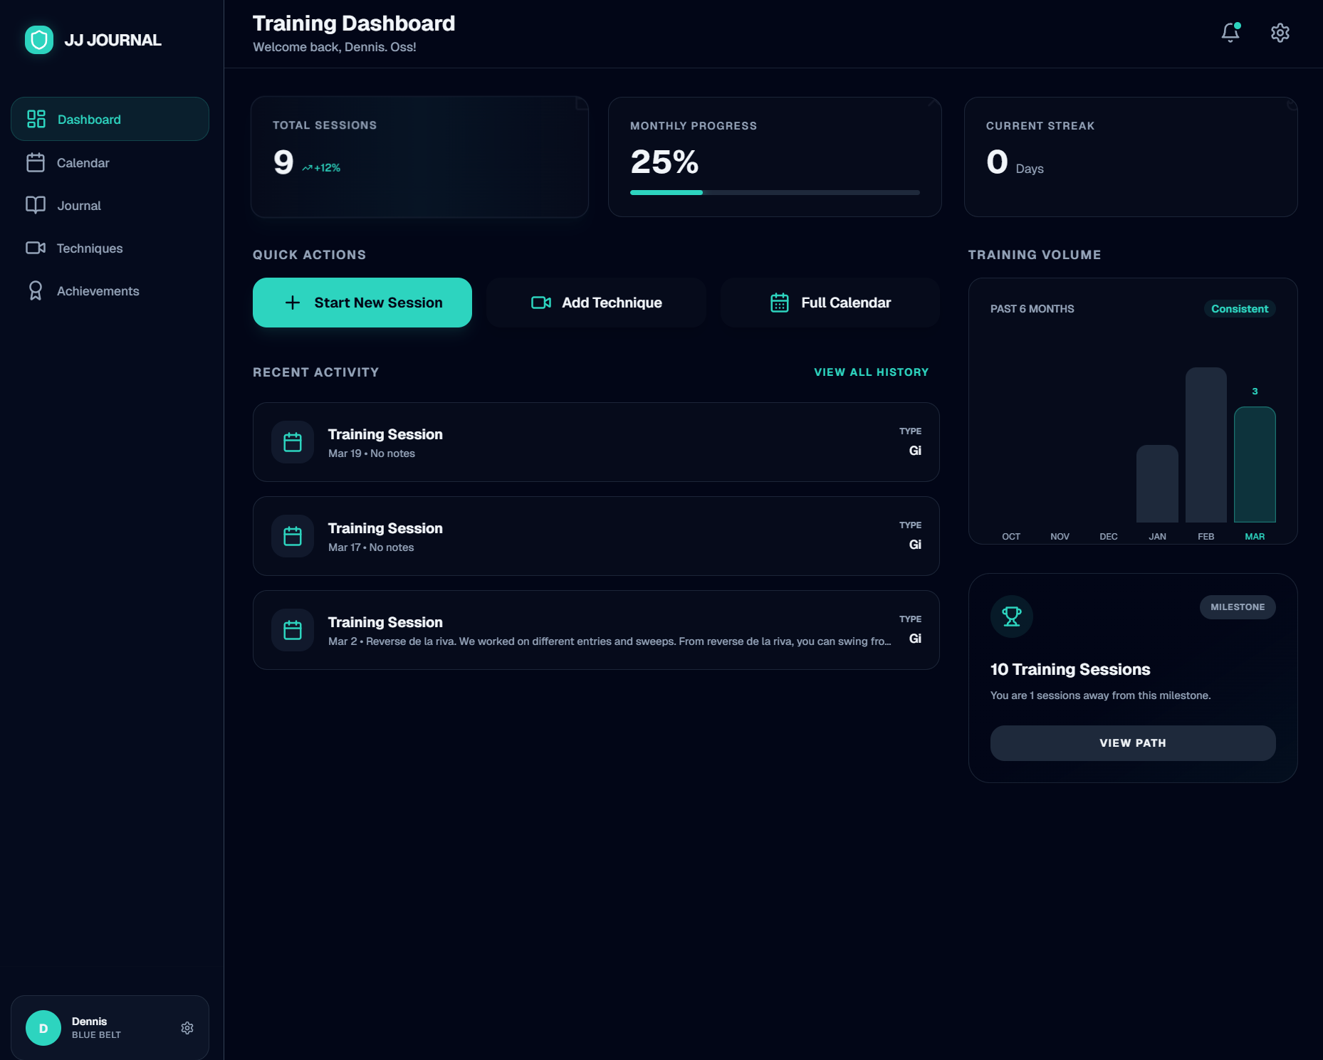Open notifications via the bell icon

tap(1230, 33)
